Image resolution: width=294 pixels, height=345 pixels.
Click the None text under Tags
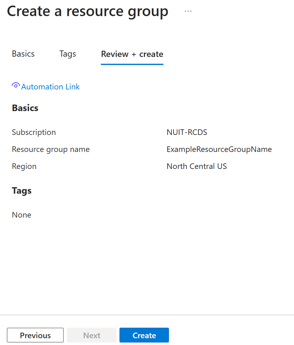22,215
